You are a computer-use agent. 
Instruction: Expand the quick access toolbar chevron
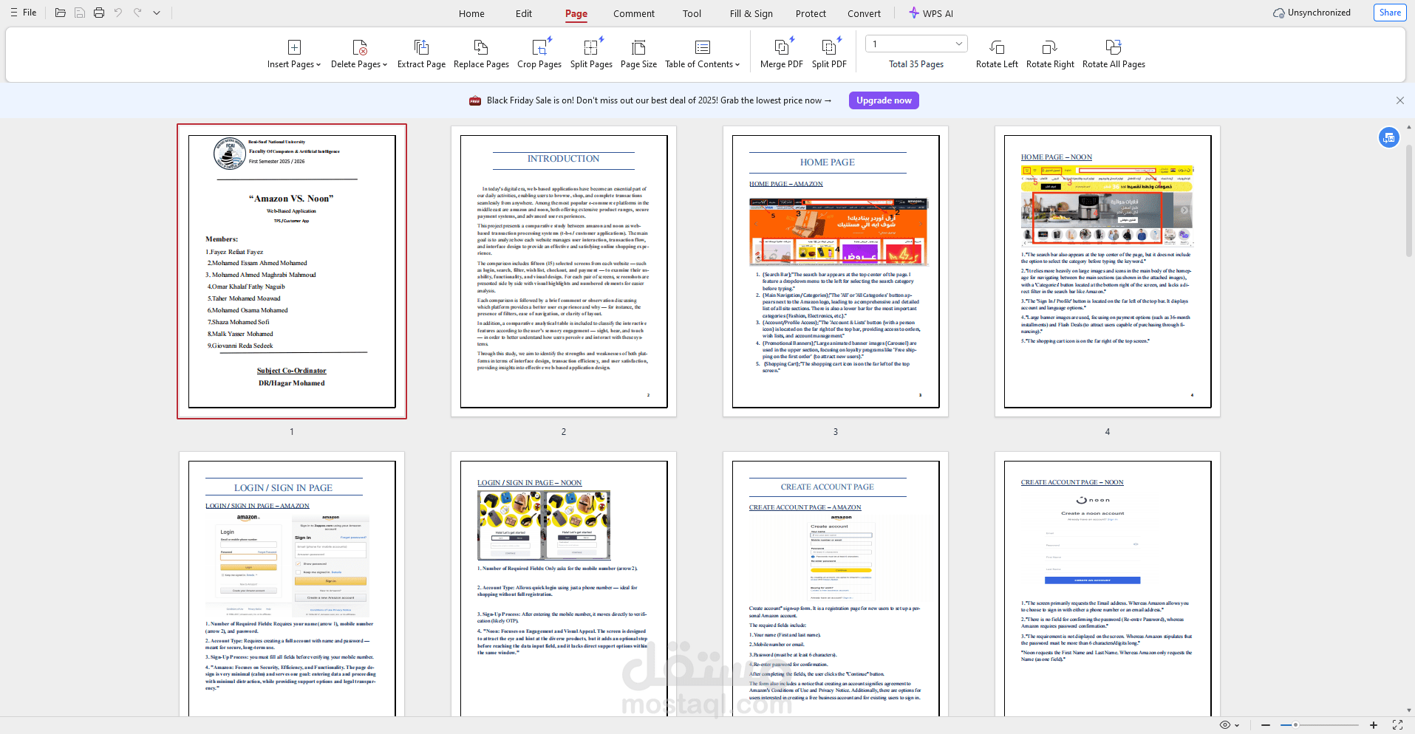[x=157, y=13]
